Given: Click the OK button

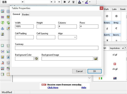Looking at the screenshot, I should pos(94,71).
